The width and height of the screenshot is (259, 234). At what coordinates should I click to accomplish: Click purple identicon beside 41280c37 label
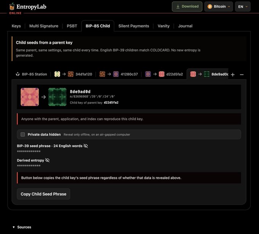pyautogui.click(x=116, y=74)
